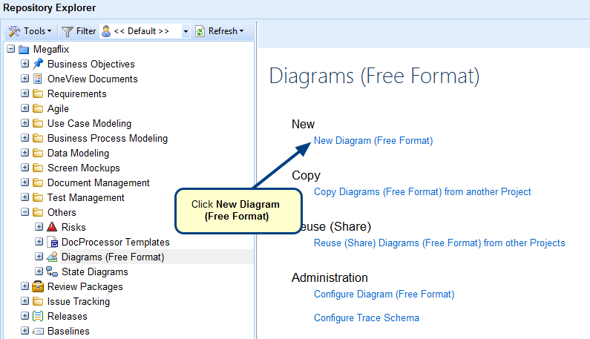
Task: Open Copy Diagrams from another Project link
Action: (422, 191)
